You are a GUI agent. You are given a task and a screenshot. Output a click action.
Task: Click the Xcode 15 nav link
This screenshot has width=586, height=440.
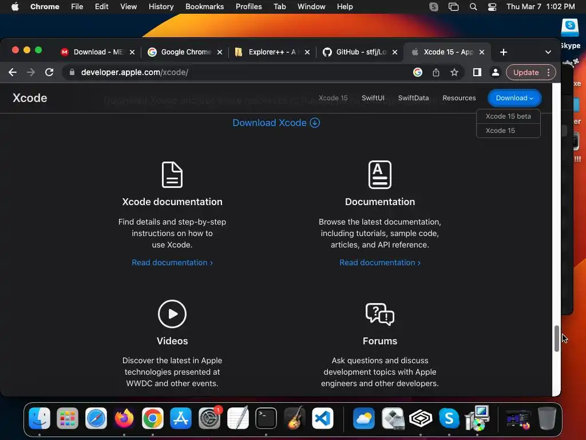point(333,98)
